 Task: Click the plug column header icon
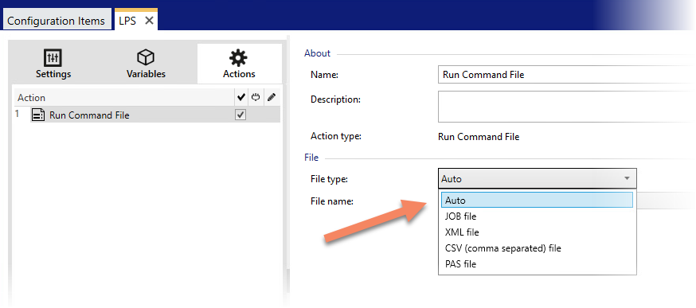[256, 97]
